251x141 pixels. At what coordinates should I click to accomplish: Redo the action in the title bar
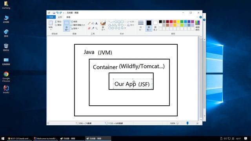61,13
